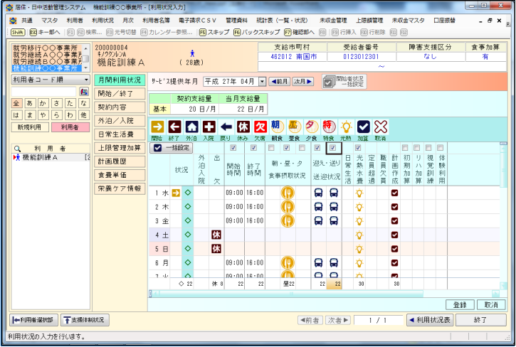Screen dimensions: 516x347
Task: Select the 欠席 absence icon
Action: (260, 126)
